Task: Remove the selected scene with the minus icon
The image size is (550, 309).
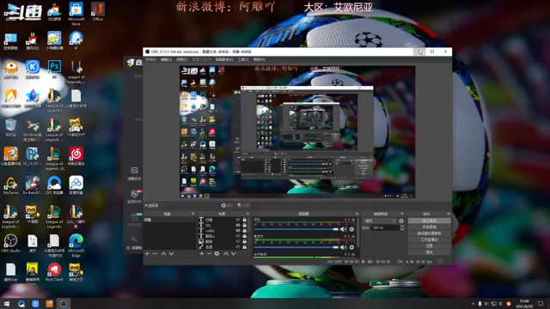Action: tap(155, 253)
